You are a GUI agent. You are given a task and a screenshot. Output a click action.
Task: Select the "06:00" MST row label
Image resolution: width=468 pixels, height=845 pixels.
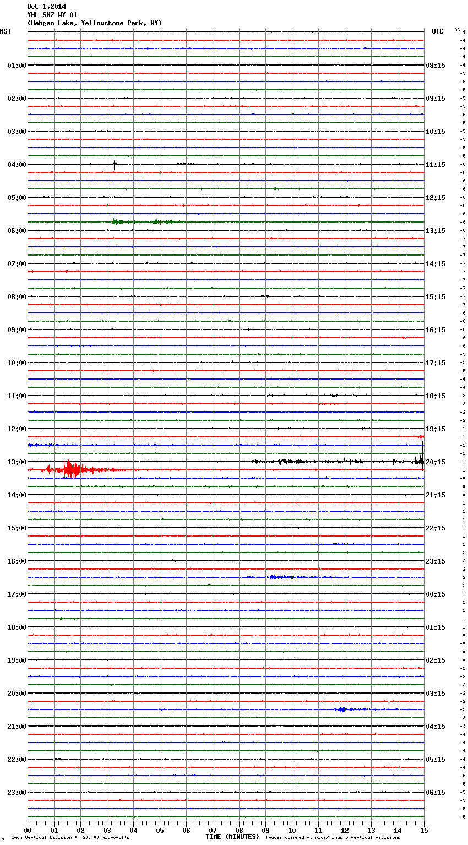coord(17,231)
